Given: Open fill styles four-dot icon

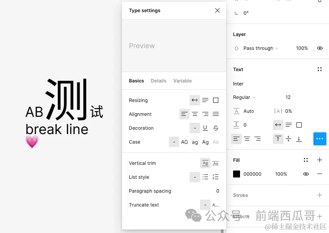Looking at the screenshot, I should 306,160.
